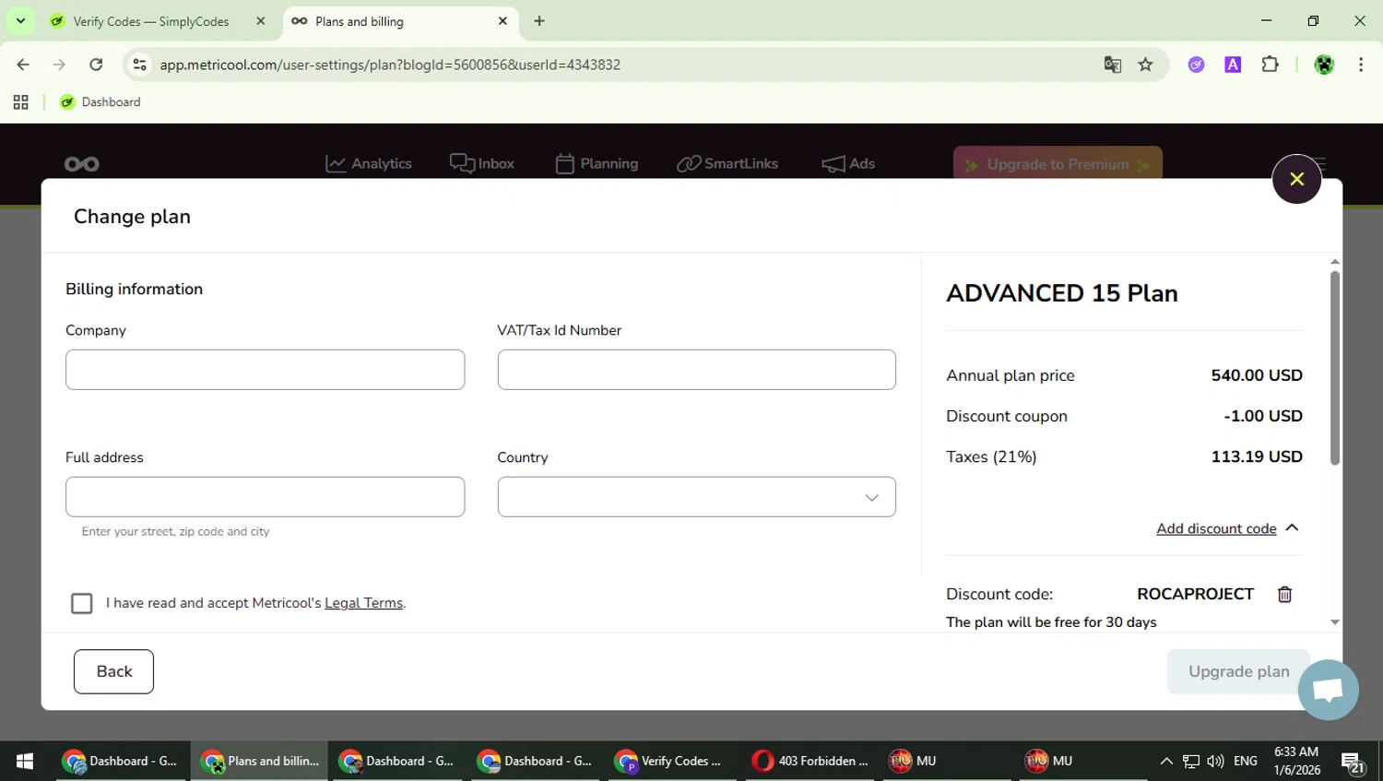
Task: Click the browser address bar URL
Action: (390, 65)
